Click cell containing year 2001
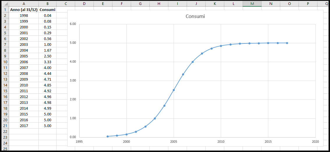The image size is (330, 152). [24, 33]
